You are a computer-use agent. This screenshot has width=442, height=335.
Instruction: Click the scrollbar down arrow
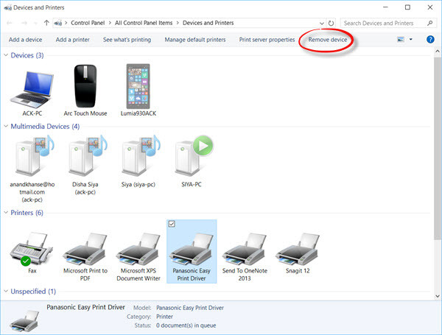tap(438, 296)
